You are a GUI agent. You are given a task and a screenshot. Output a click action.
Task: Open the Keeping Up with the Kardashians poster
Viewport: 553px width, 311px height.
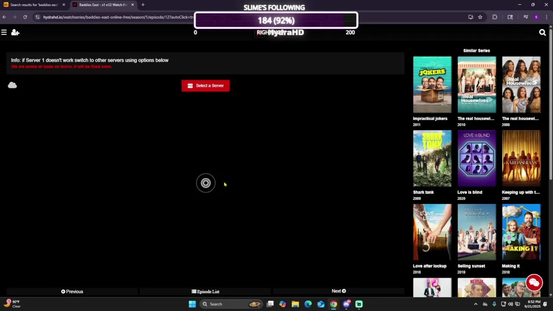[x=521, y=159]
